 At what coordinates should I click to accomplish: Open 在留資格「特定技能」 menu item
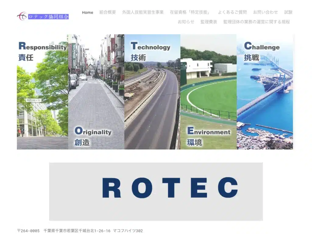click(x=190, y=12)
